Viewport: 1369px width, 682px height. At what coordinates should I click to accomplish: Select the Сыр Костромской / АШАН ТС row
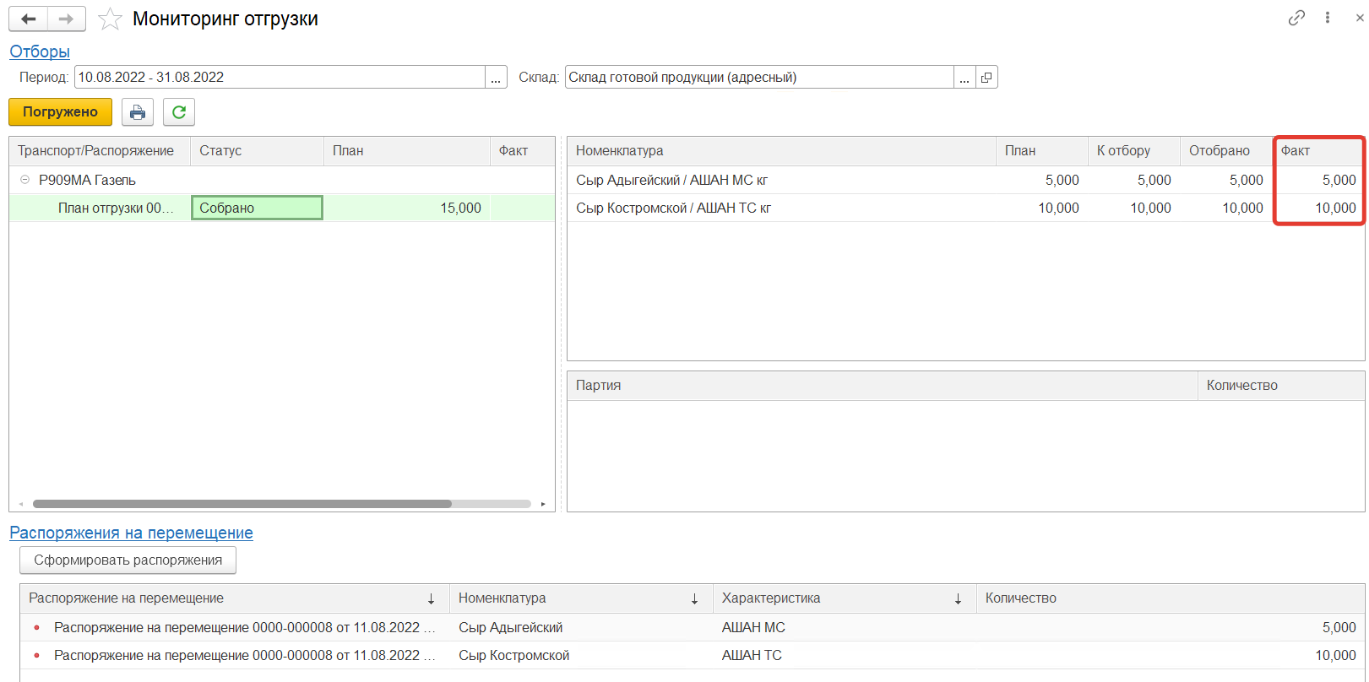673,208
